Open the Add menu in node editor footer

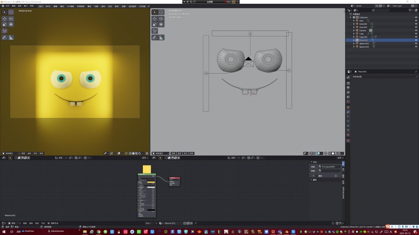pos(37,223)
